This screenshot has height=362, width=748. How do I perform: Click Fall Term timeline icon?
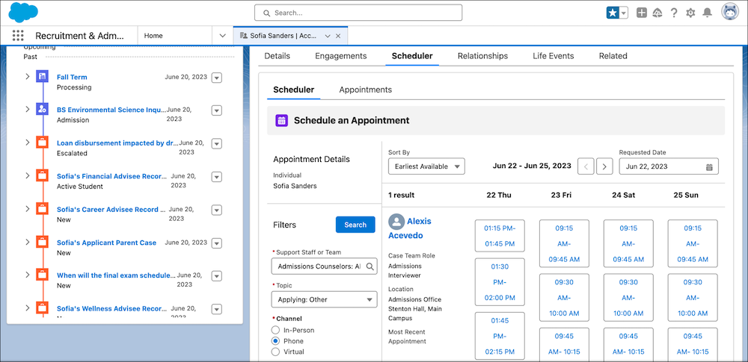click(x=42, y=77)
